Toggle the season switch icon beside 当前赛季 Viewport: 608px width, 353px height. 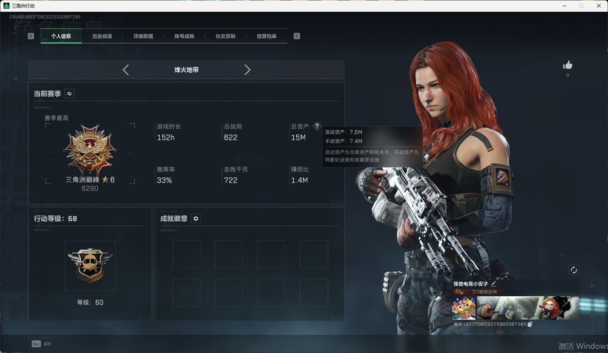[69, 94]
